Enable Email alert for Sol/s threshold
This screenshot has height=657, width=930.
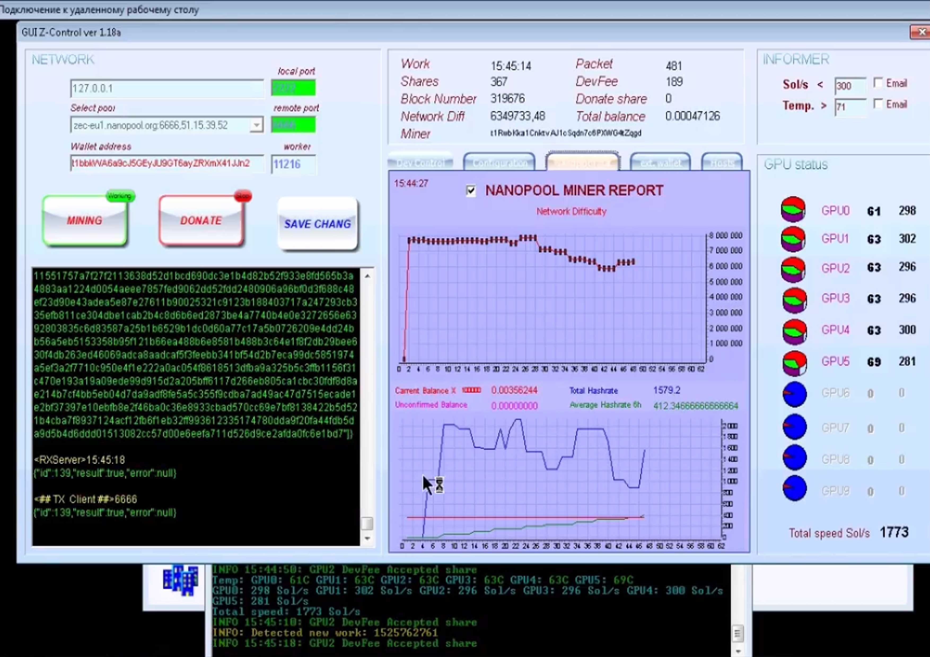click(878, 83)
